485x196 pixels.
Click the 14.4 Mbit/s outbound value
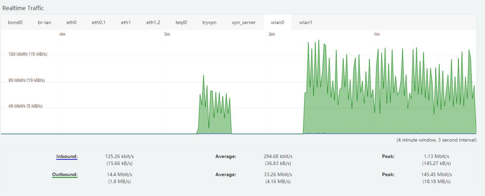(x=120, y=174)
